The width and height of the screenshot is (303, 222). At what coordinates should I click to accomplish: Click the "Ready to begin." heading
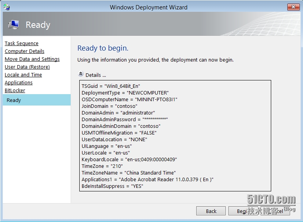[x=103, y=48]
